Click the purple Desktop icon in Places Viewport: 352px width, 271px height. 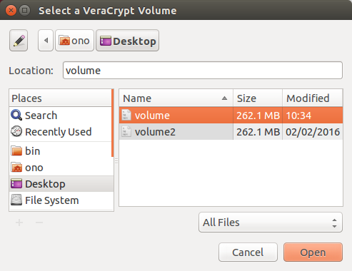(16, 184)
